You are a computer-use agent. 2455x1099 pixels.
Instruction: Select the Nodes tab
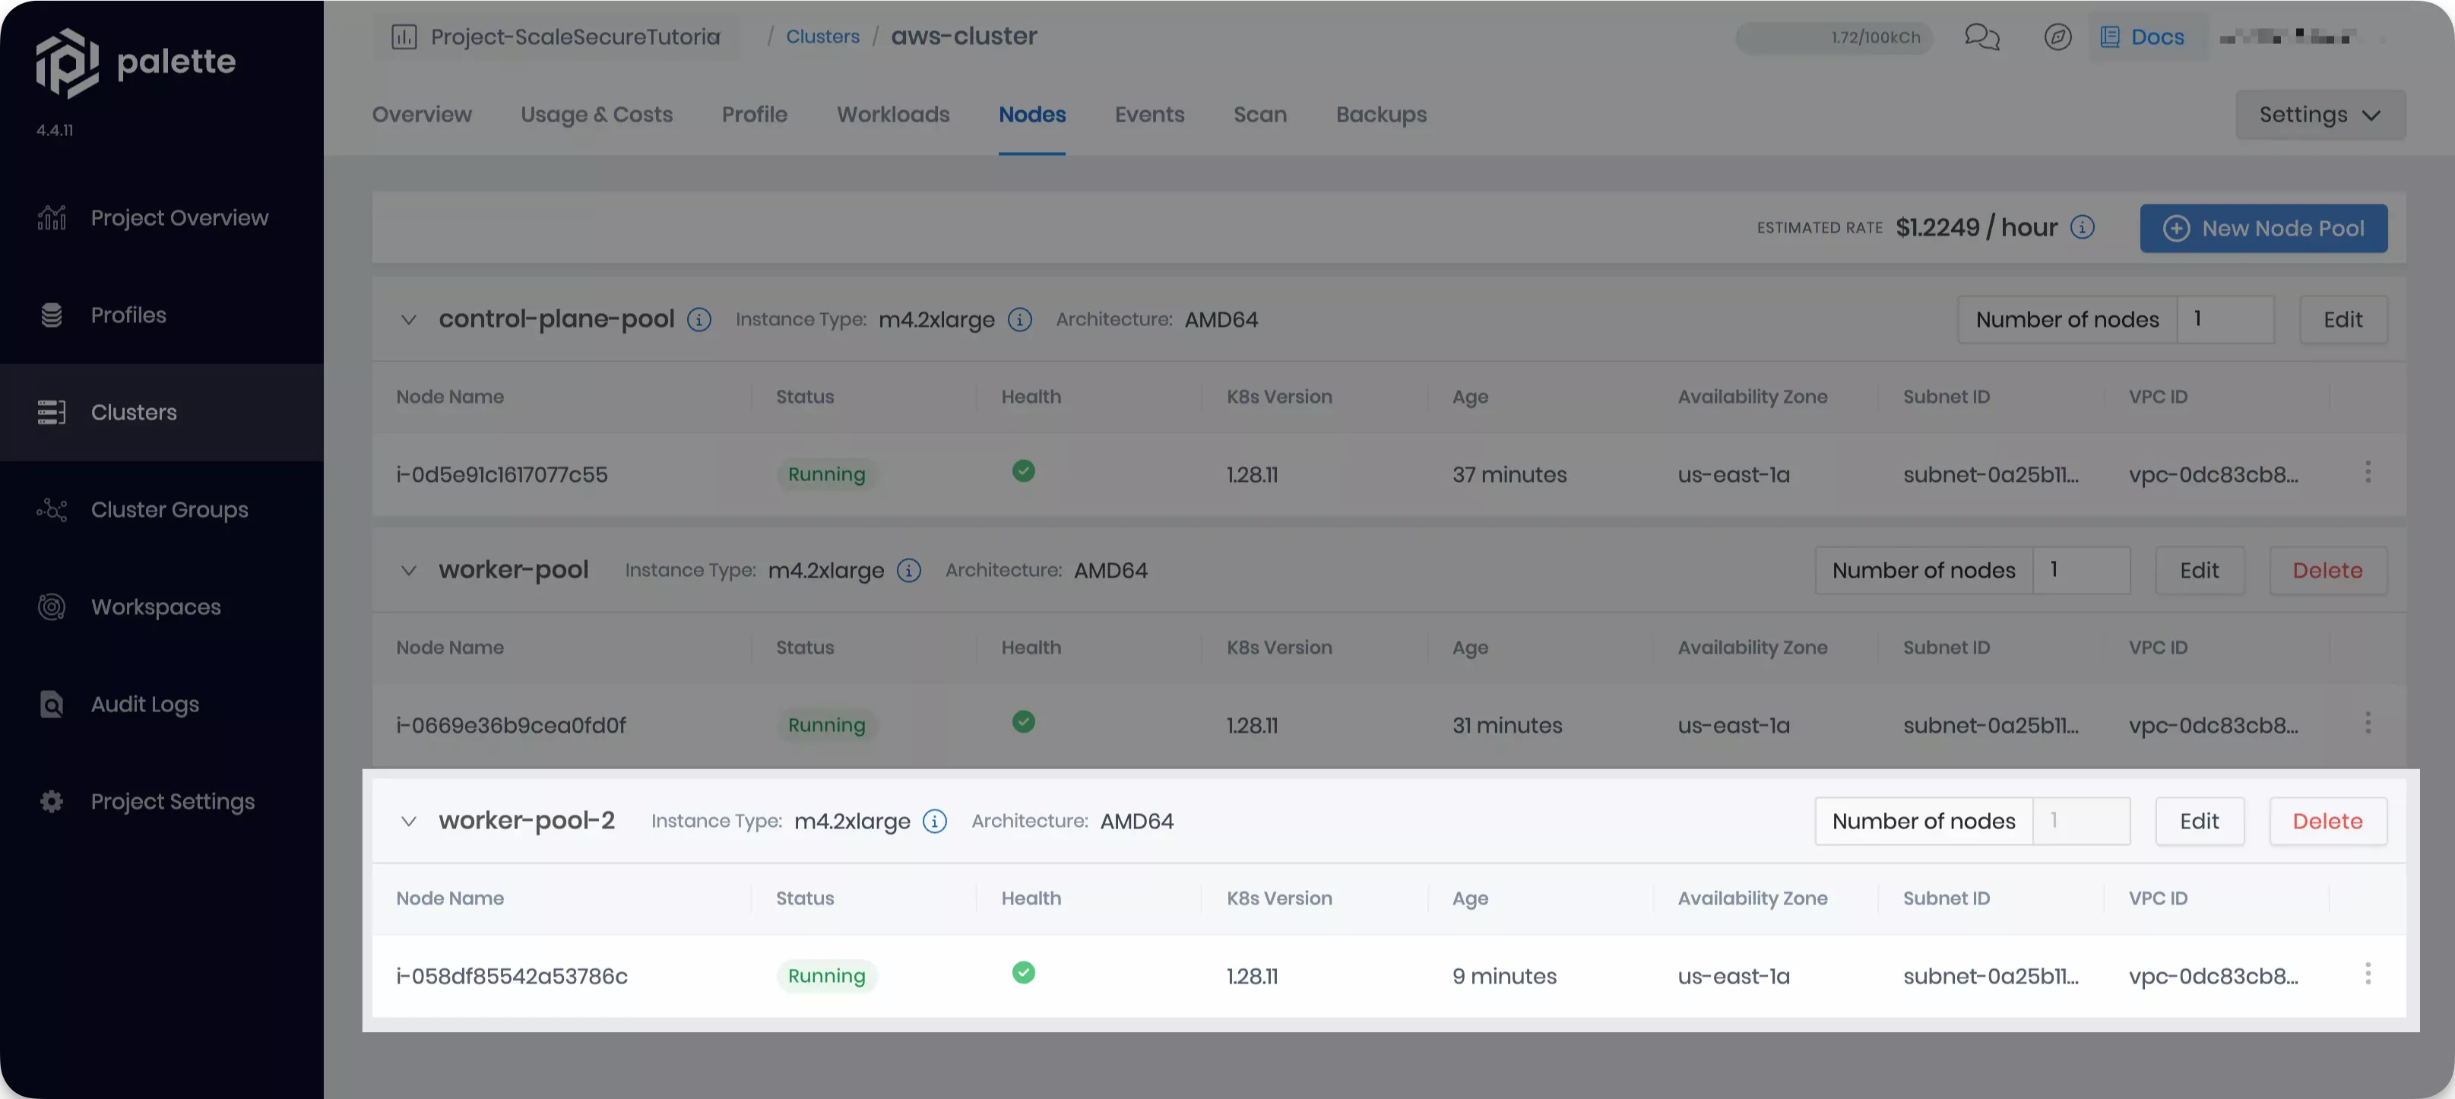point(1032,114)
